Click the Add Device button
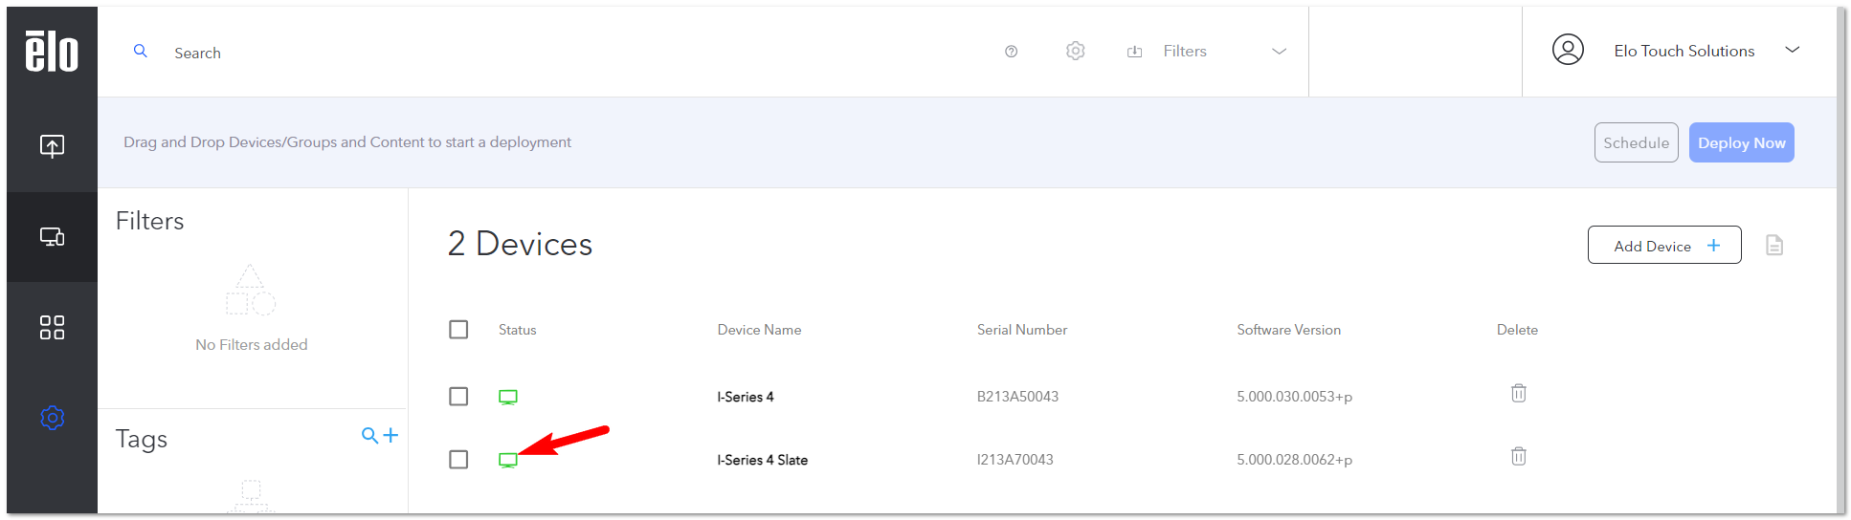 pyautogui.click(x=1664, y=246)
